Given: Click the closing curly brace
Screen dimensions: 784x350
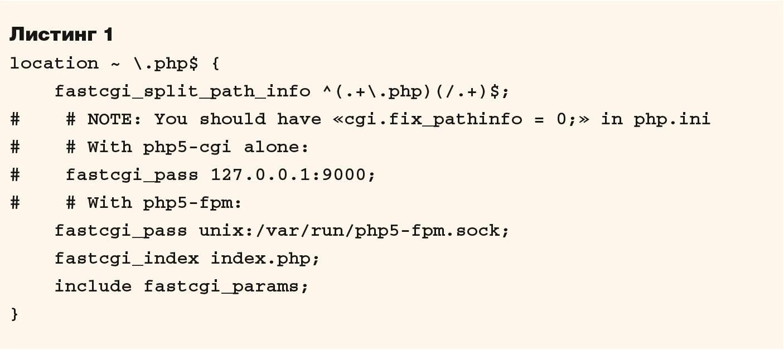Looking at the screenshot, I should [14, 314].
